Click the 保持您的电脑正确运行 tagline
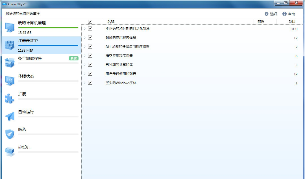 (23, 14)
